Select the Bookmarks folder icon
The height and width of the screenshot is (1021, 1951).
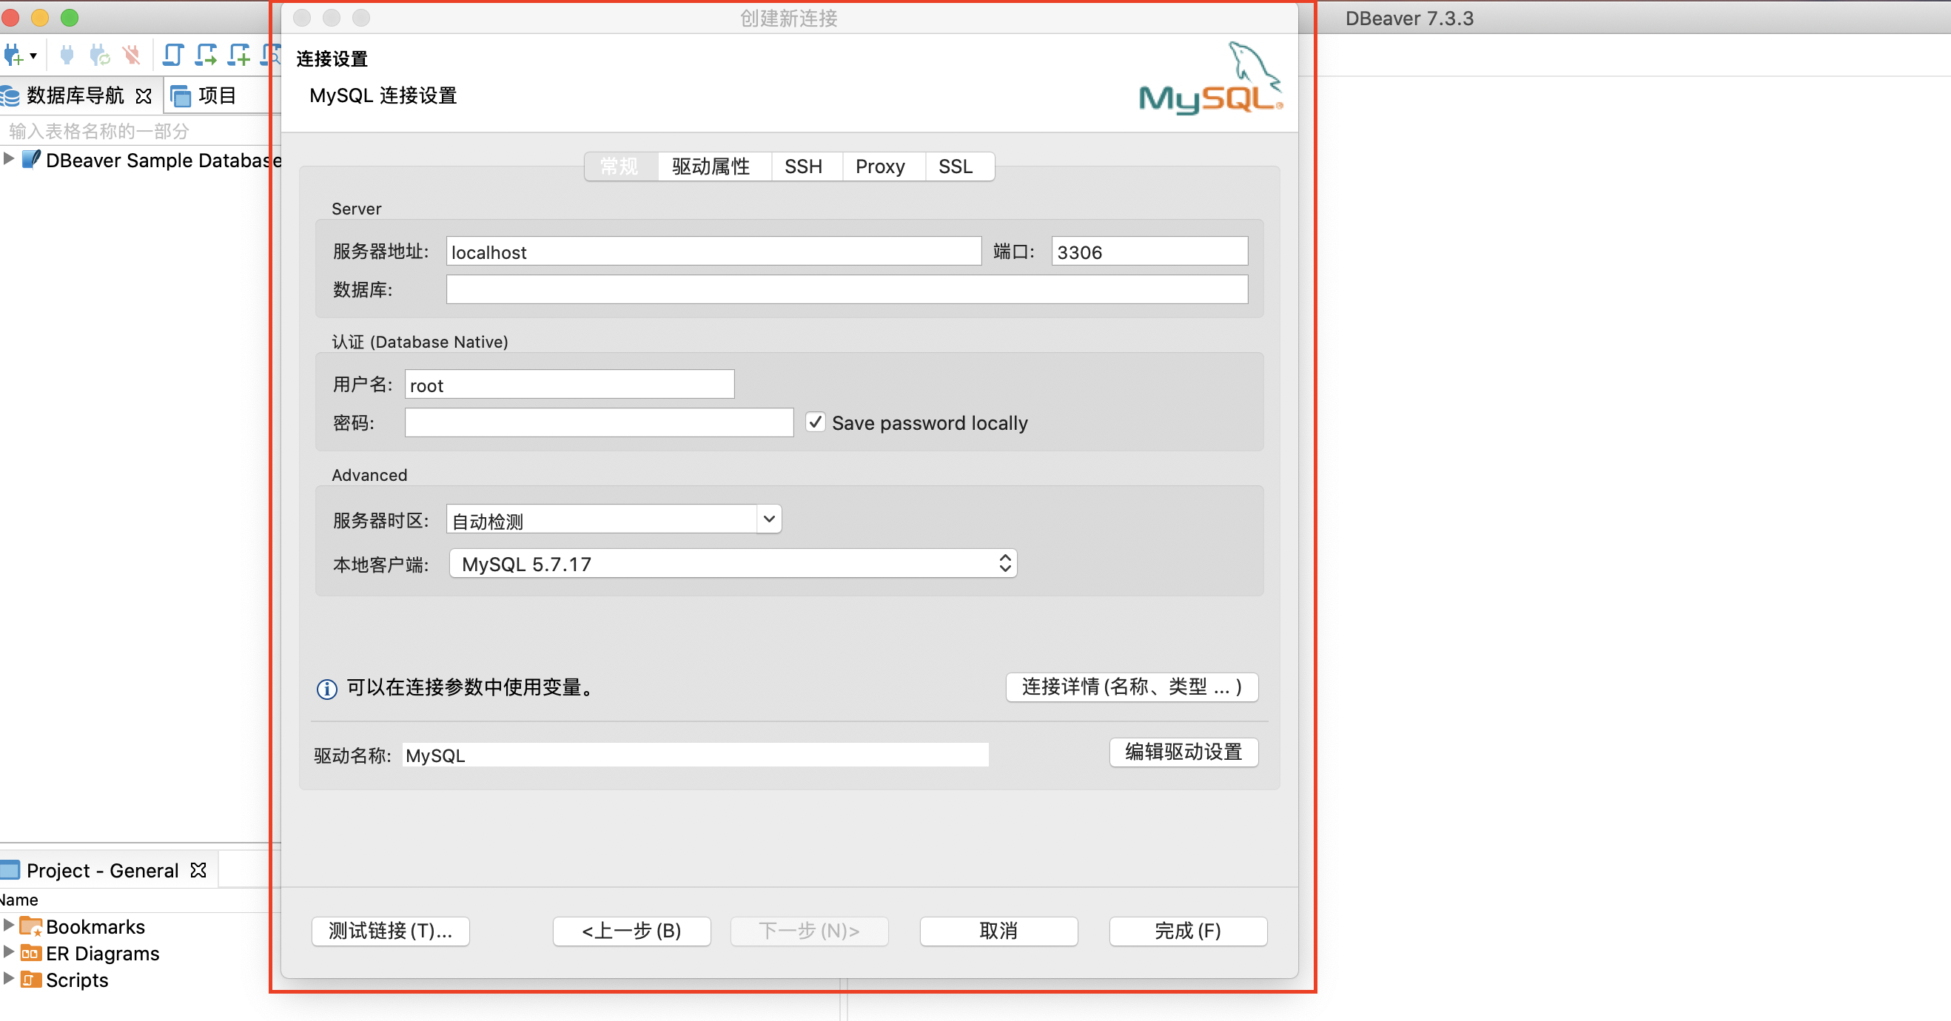(x=31, y=926)
